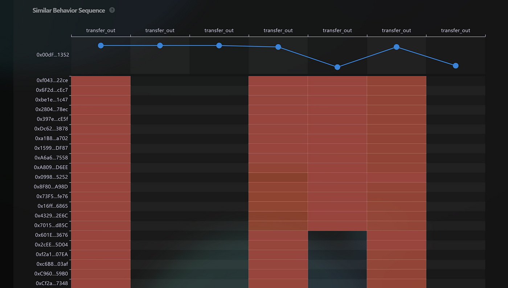508x288 pixels.
Task: Click the 0xbe1e...1c47 address label
Action: pos(52,100)
